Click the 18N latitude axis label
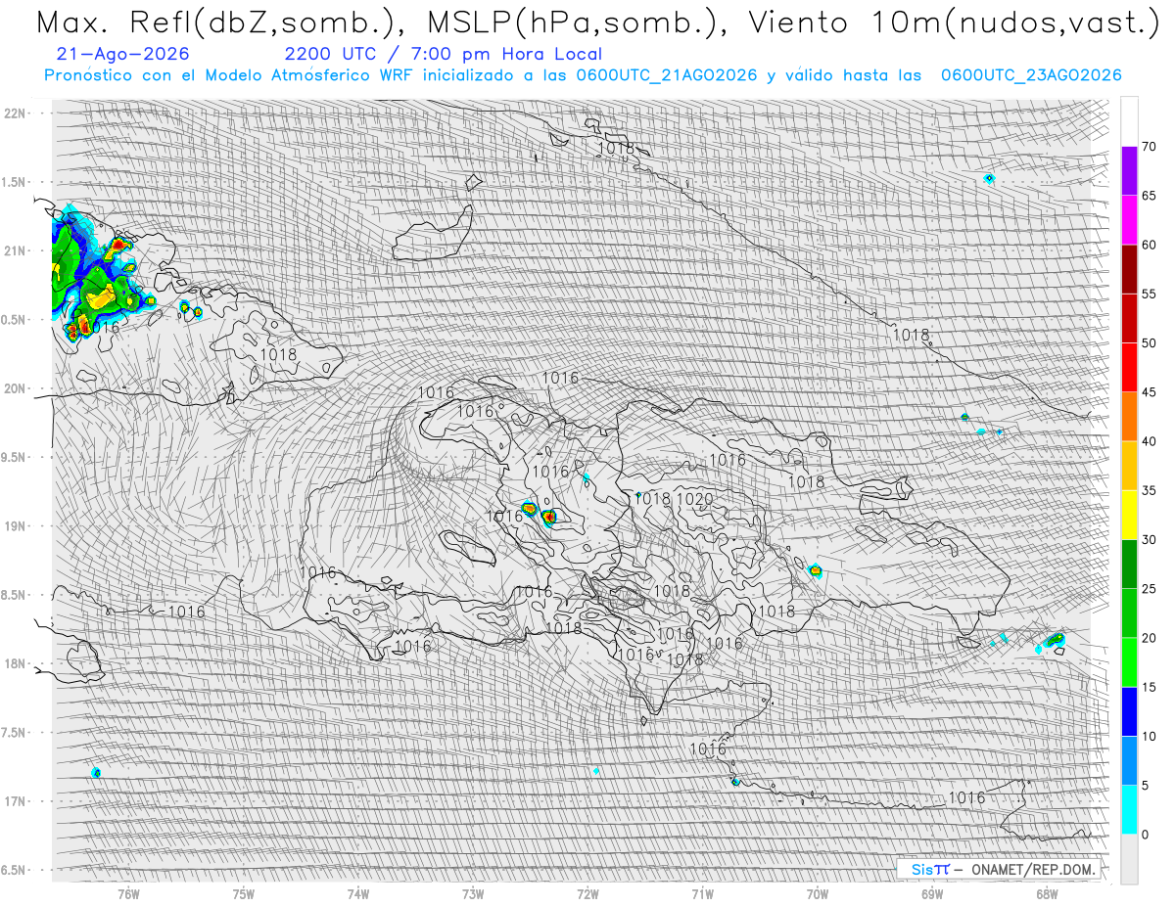Image resolution: width=1175 pixels, height=907 pixels. point(15,664)
